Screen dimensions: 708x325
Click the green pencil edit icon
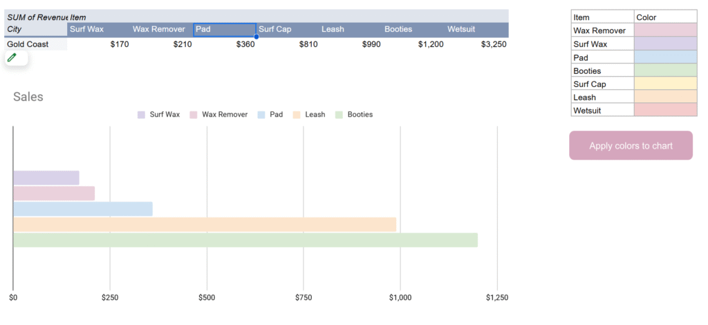point(12,58)
